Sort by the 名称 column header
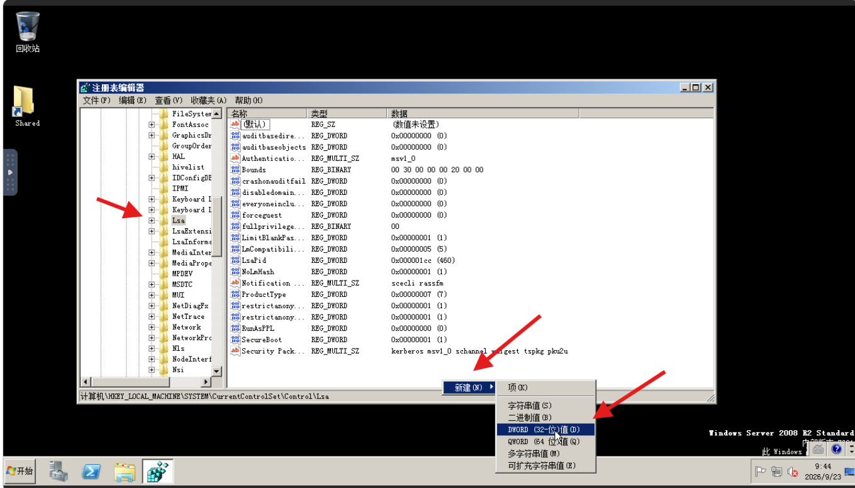 click(267, 113)
